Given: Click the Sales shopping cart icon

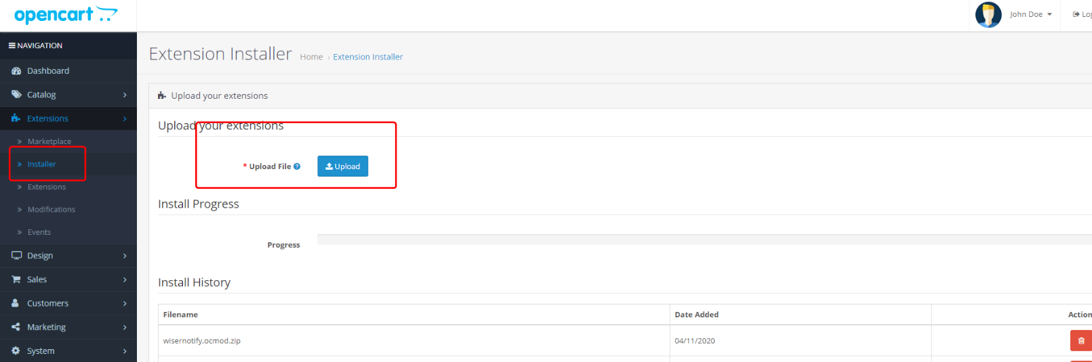Looking at the screenshot, I should pos(16,279).
